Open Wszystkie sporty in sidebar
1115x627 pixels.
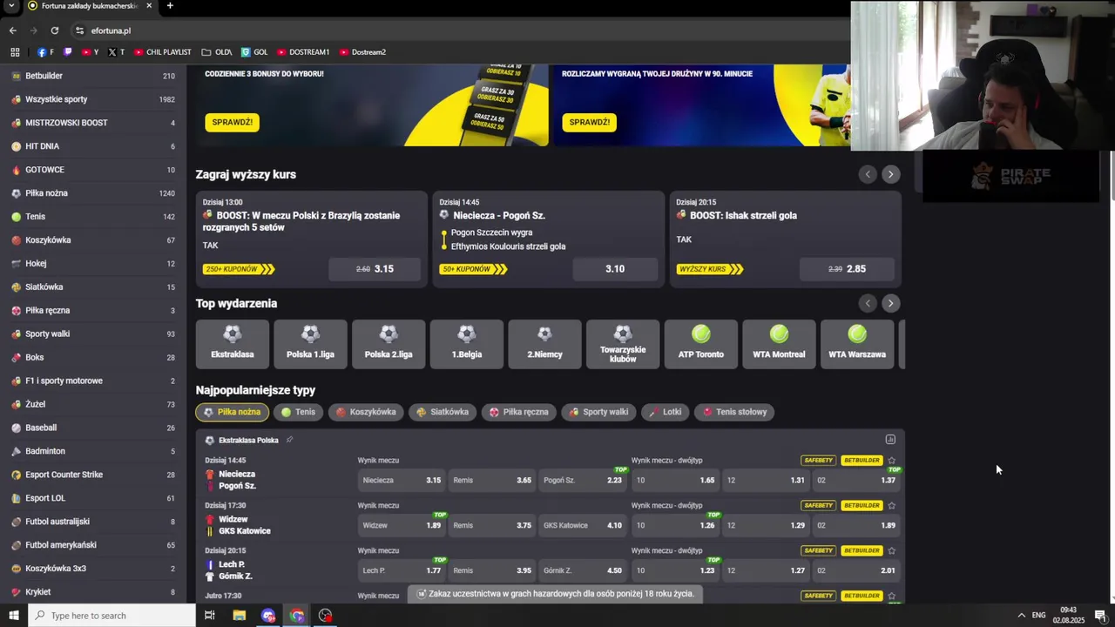93,99
